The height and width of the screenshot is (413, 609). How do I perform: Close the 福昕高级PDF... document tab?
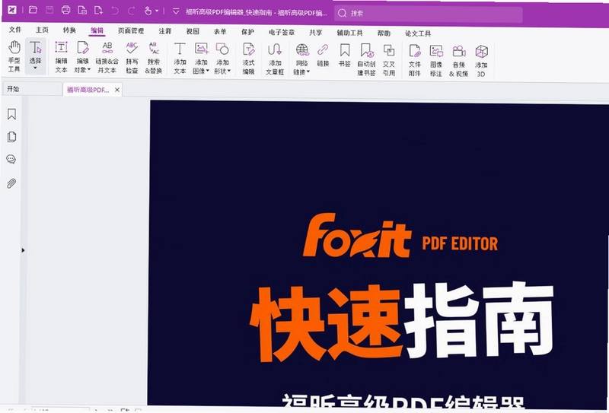pyautogui.click(x=117, y=90)
